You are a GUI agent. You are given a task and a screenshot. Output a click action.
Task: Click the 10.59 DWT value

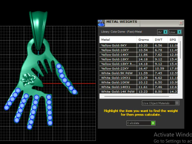point(160,68)
